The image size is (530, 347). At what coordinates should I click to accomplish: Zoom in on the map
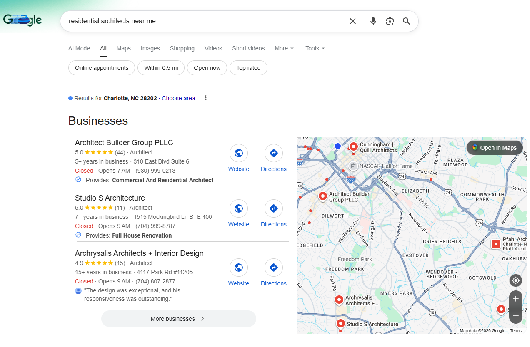[515, 299]
